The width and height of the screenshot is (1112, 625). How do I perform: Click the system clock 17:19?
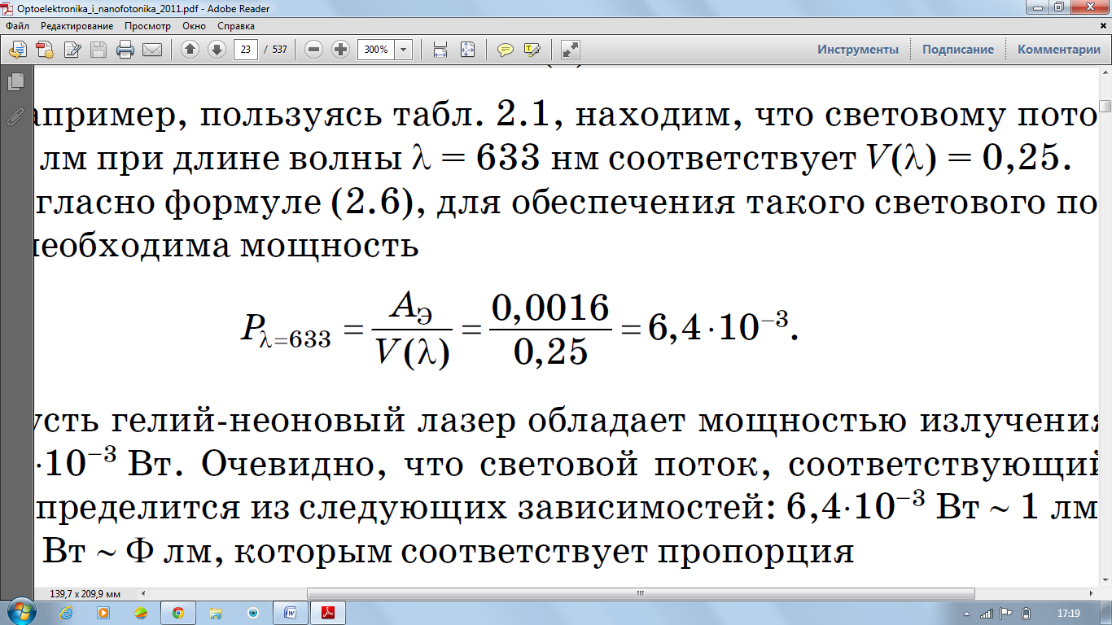tap(1068, 613)
